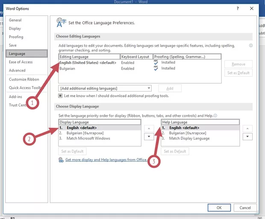Click the proofing ABC checkmark icon for English
The height and width of the screenshot is (219, 265).
click(156, 62)
